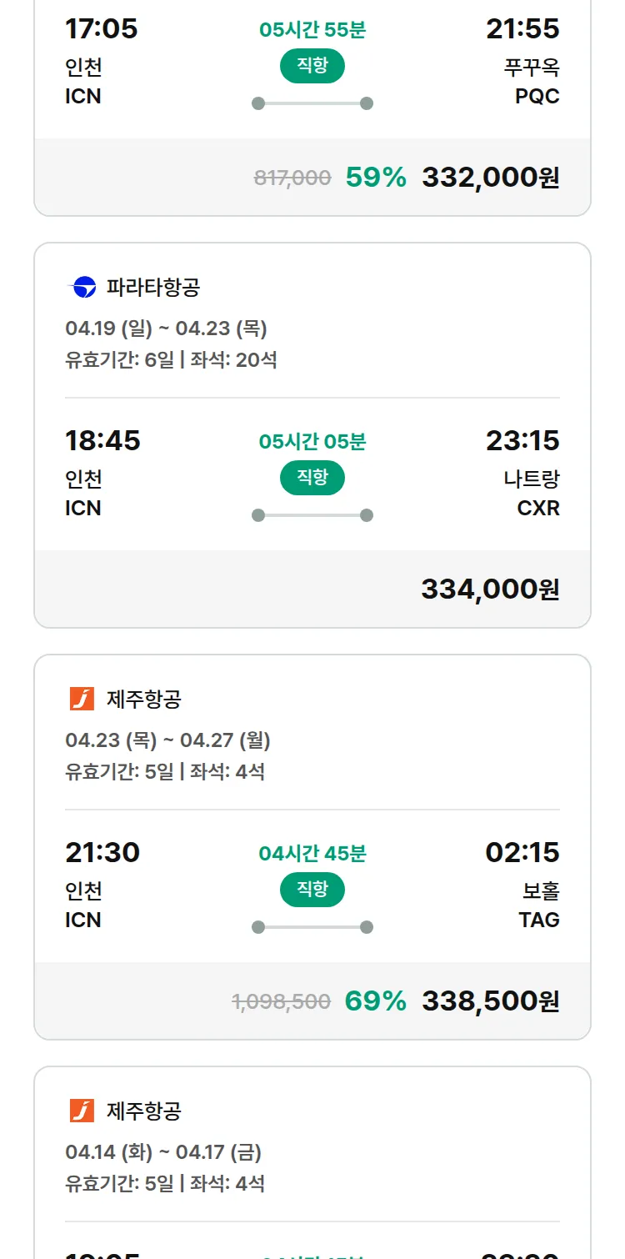625x1259 pixels.
Task: Click the 04.14 (화) ~ 04.17 (금) date range
Action: pyautogui.click(x=163, y=1152)
